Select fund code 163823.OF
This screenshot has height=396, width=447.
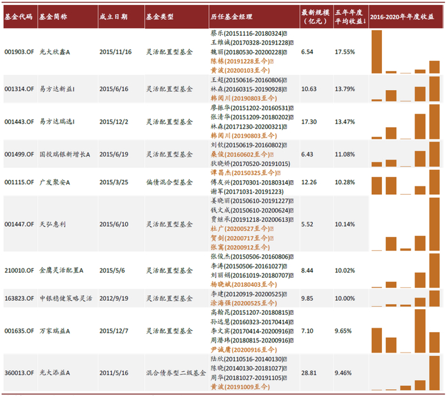click(x=19, y=298)
